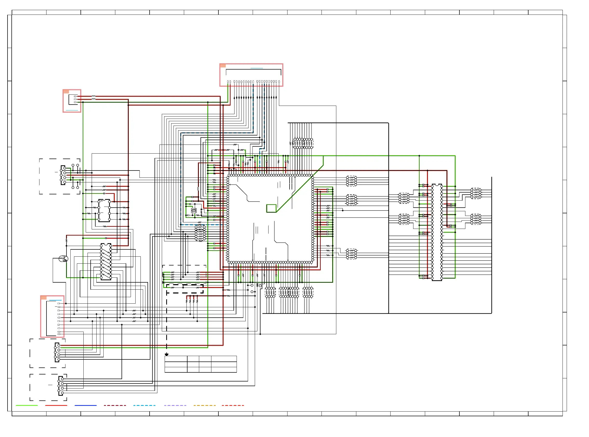Click the table below the schematic
The width and height of the screenshot is (589, 437).
click(x=201, y=364)
